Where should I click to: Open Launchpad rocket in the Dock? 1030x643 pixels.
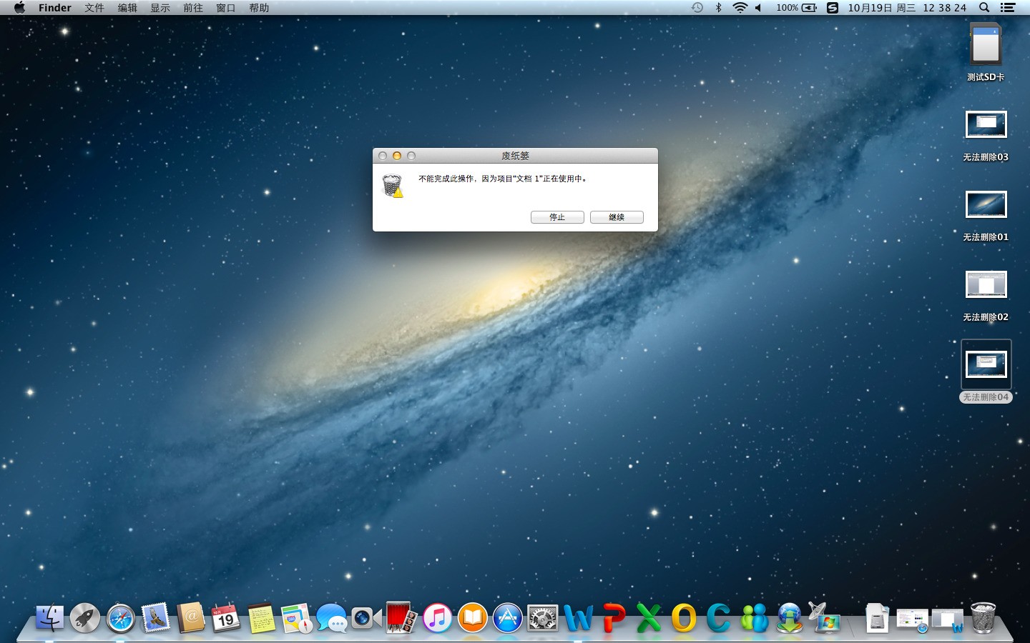click(85, 618)
